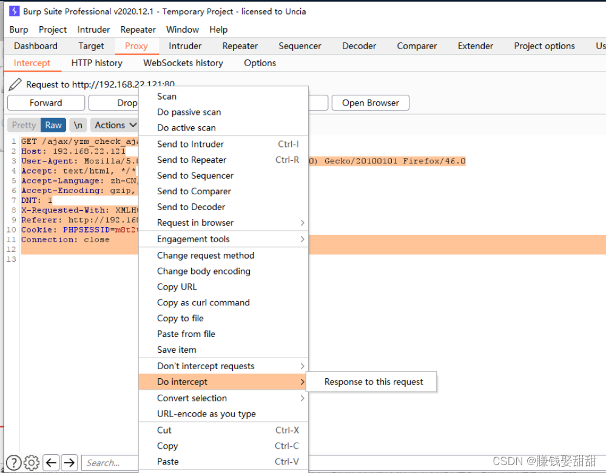Screen dimensions: 606x473
Task: Choose Do passive scan
Action: click(223, 112)
